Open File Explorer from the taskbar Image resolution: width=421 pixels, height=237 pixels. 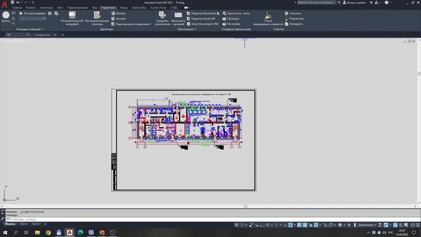(x=37, y=232)
